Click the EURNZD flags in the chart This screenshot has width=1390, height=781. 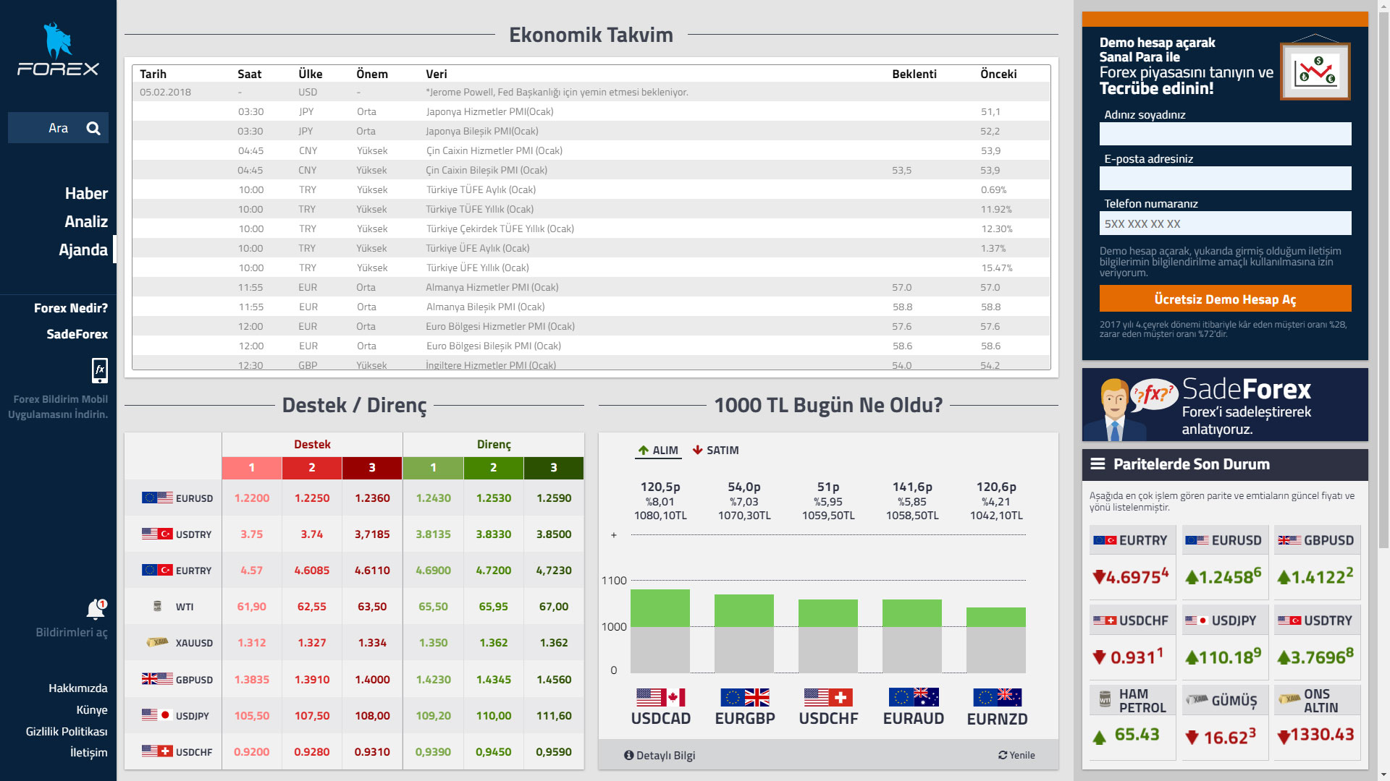point(997,697)
